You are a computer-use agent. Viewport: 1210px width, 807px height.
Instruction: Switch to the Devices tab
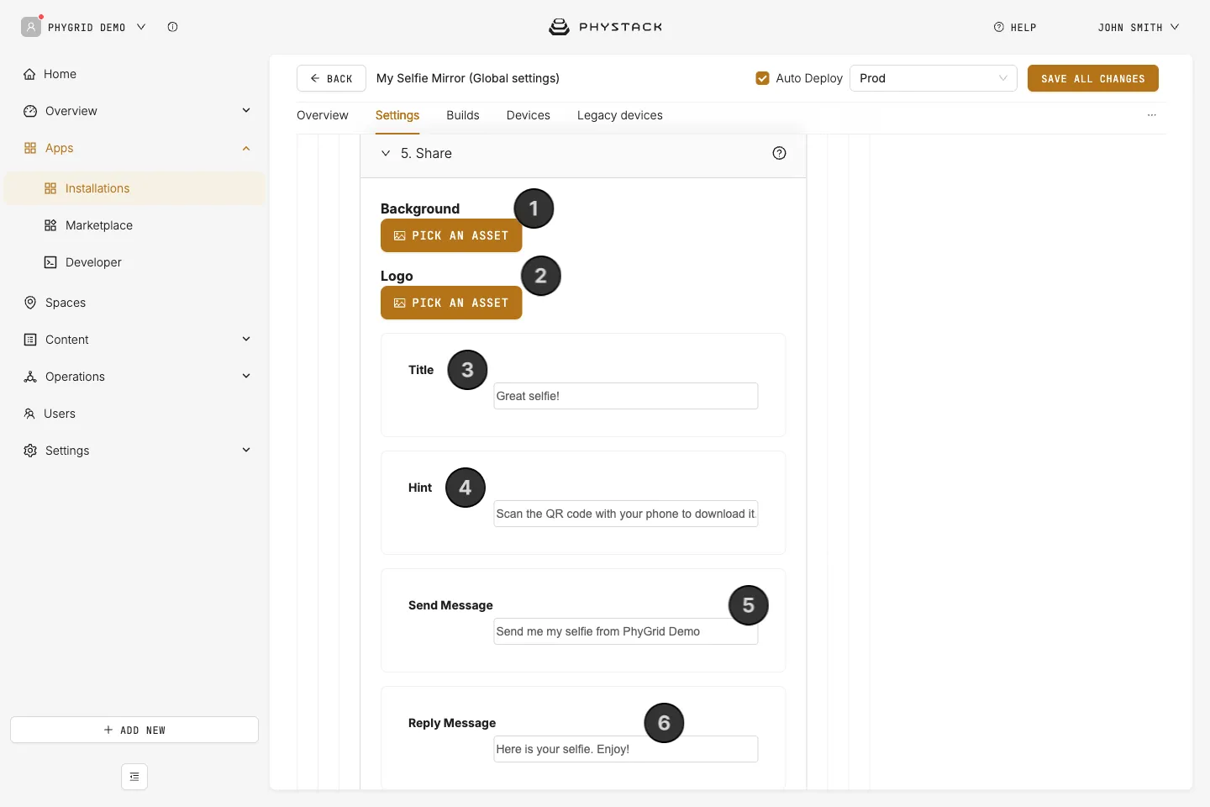pos(529,115)
